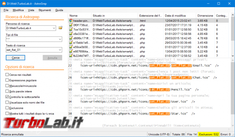The height and width of the screenshot is (137, 235).
Task: Sort by 'Estensione del f...' column header
Action: [x=151, y=15]
